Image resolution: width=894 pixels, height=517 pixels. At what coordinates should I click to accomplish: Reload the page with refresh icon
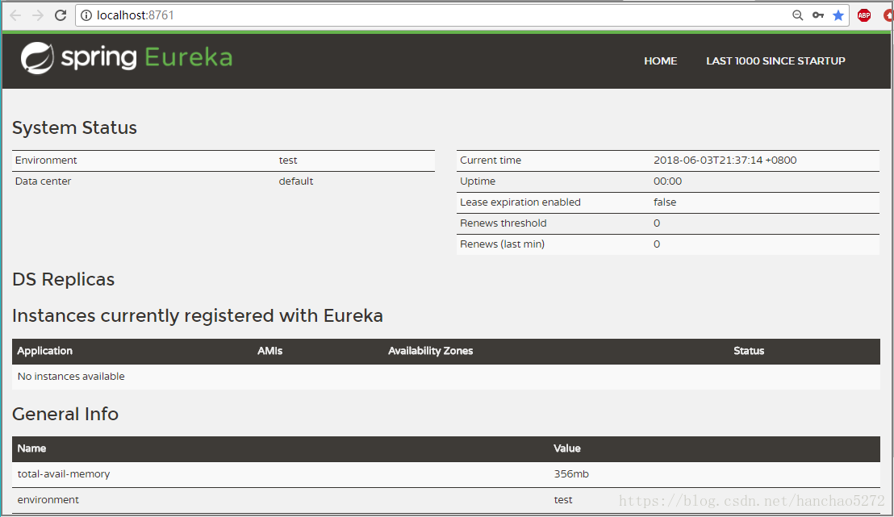click(x=61, y=15)
